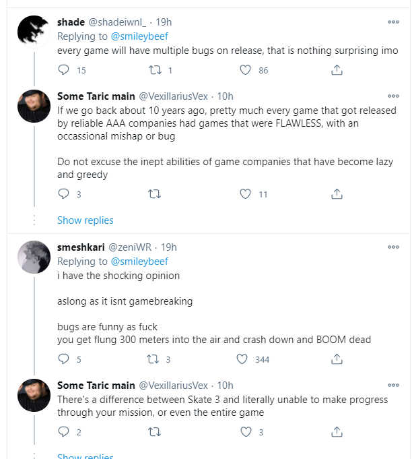Retweet the tweet about lazy and greedy companies
Screen dimensions: 412x459
[x=154, y=194]
